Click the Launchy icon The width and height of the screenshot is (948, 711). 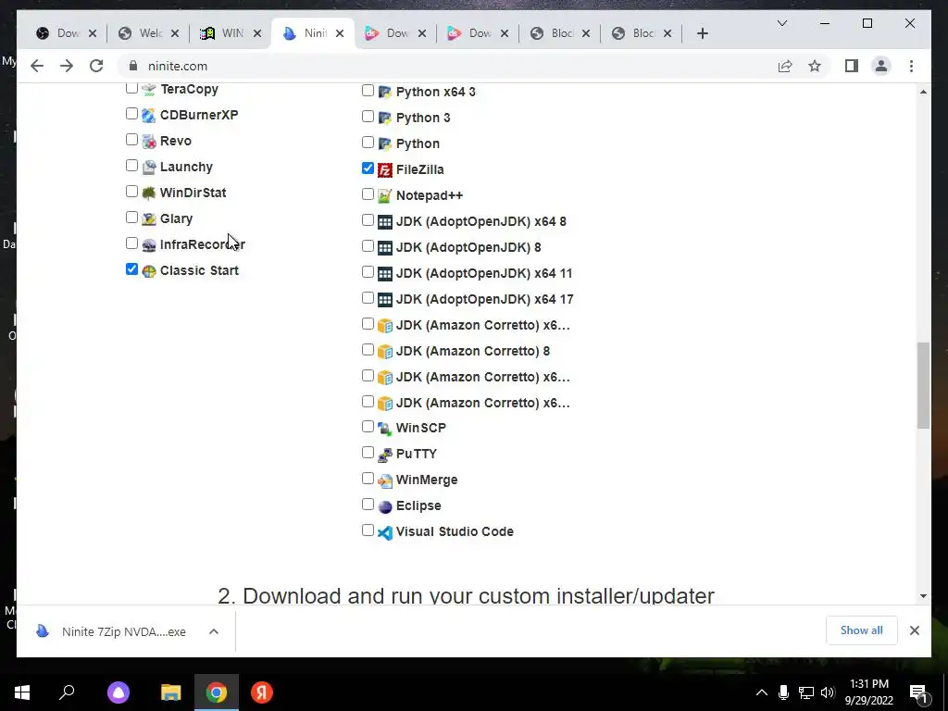[149, 167]
